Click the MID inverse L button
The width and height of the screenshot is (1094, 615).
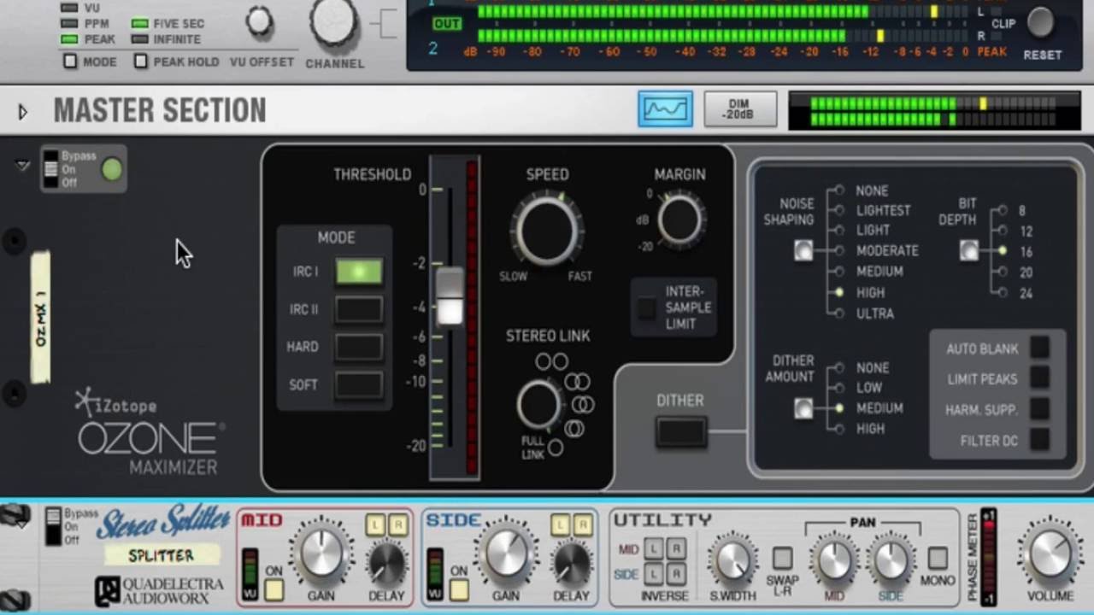click(654, 548)
